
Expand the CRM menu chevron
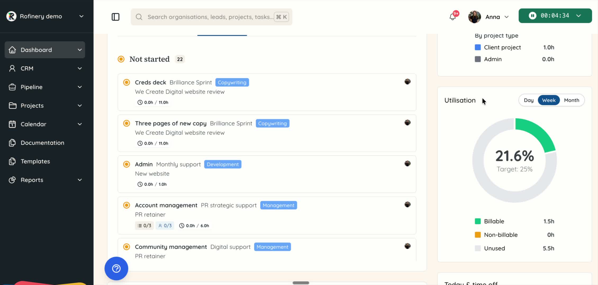coord(80,68)
